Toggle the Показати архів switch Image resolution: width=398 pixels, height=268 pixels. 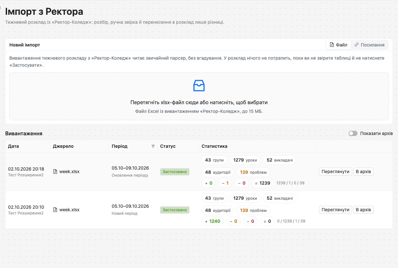point(353,133)
